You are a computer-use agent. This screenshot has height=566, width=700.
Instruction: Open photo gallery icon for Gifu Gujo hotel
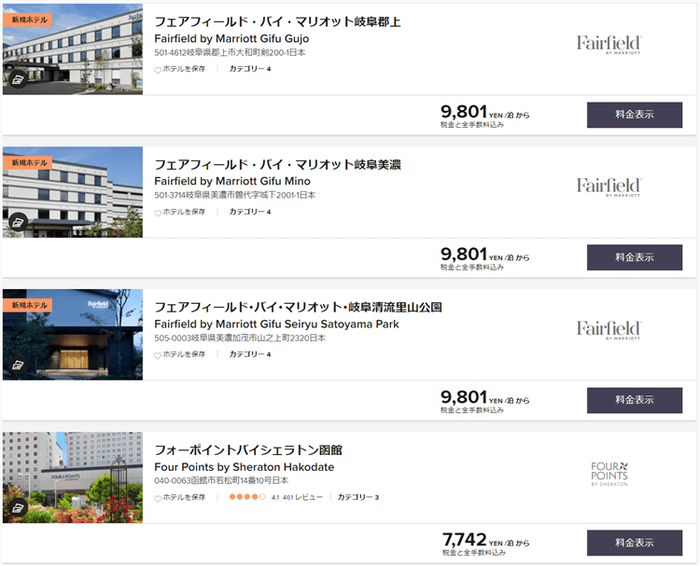pyautogui.click(x=19, y=79)
